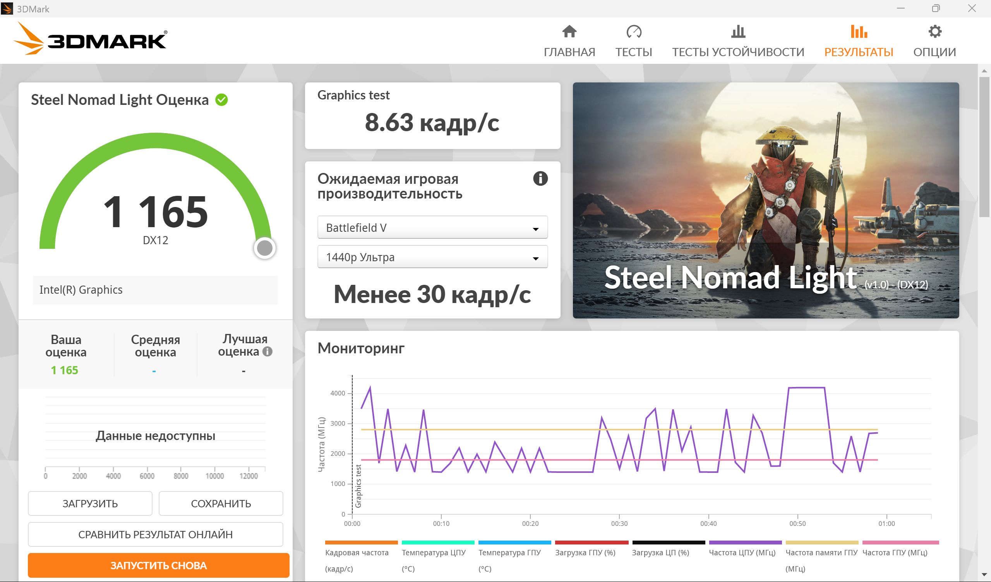Screen dimensions: 991x582
Task: Open the Battlefield V game dropdown
Action: pos(432,227)
